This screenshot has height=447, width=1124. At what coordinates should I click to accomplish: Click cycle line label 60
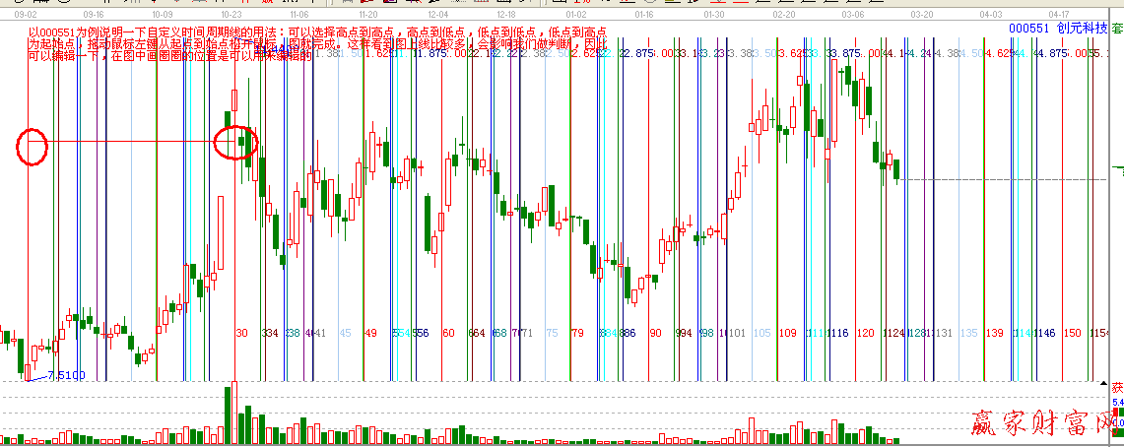click(x=448, y=334)
